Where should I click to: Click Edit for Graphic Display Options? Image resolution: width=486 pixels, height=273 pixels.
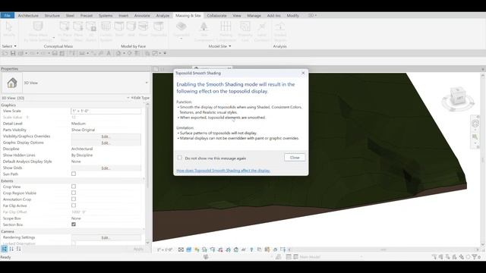pyautogui.click(x=106, y=143)
